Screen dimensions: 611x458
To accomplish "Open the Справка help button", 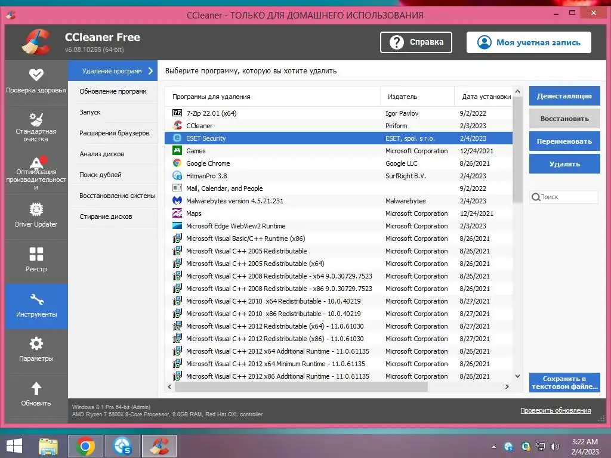I will [x=416, y=42].
